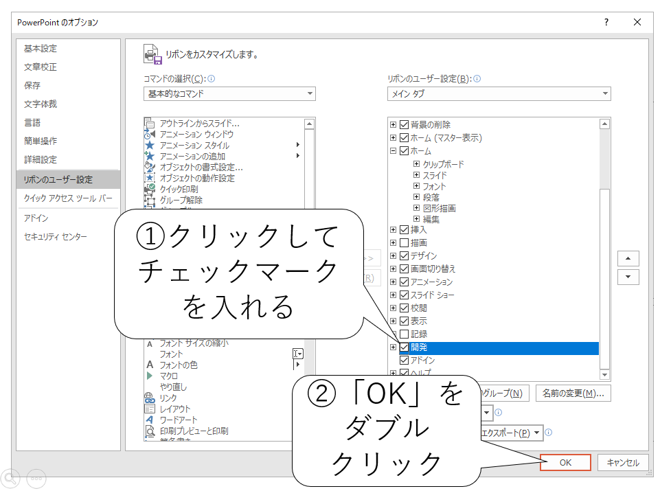660x491 pixels.
Task: Click the help question mark in title bar
Action: (606, 22)
